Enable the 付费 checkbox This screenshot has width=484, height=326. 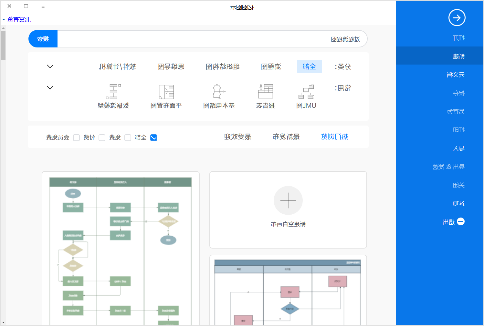pos(102,138)
